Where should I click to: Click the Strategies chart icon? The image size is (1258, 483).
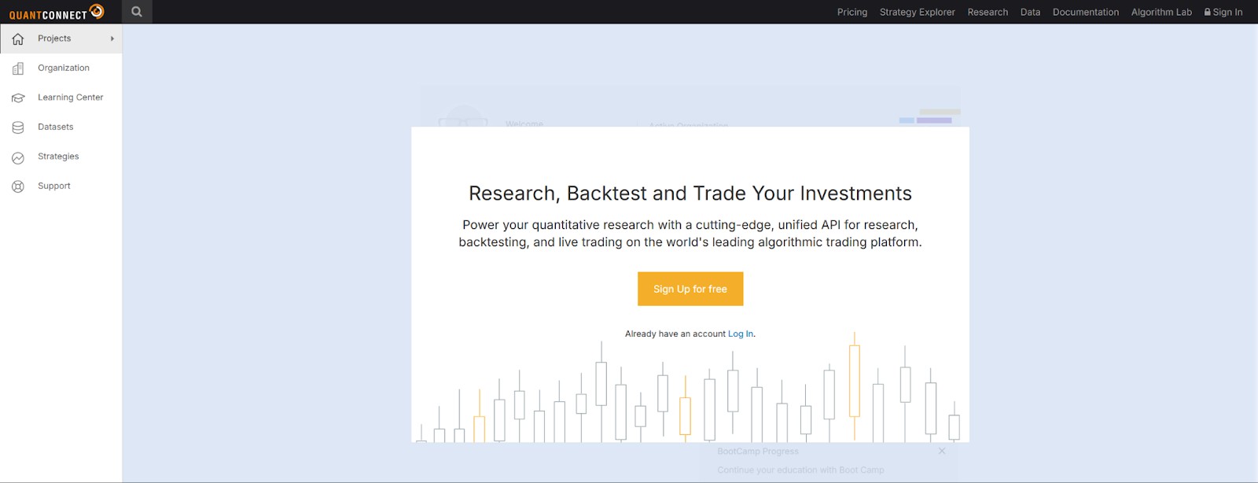[x=18, y=157]
